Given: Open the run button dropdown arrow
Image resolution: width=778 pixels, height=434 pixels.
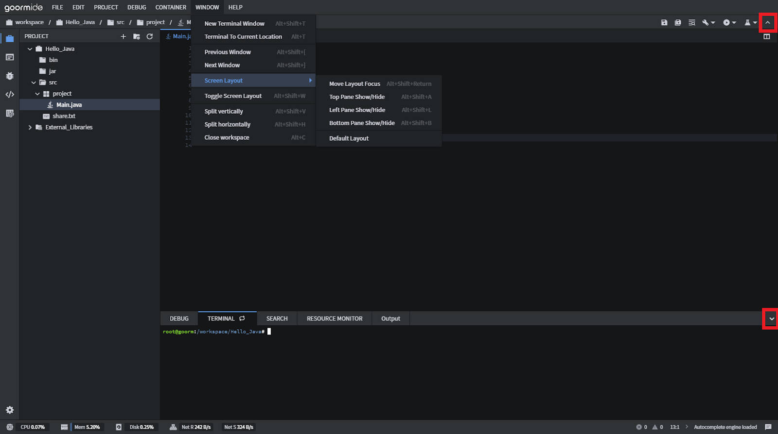Looking at the screenshot, I should (734, 22).
